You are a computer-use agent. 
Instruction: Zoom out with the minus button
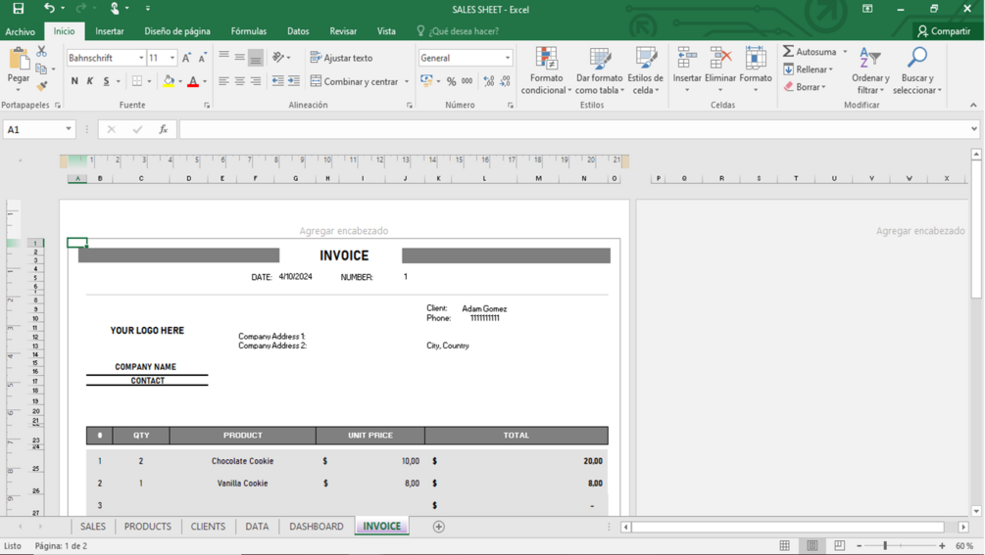(859, 546)
